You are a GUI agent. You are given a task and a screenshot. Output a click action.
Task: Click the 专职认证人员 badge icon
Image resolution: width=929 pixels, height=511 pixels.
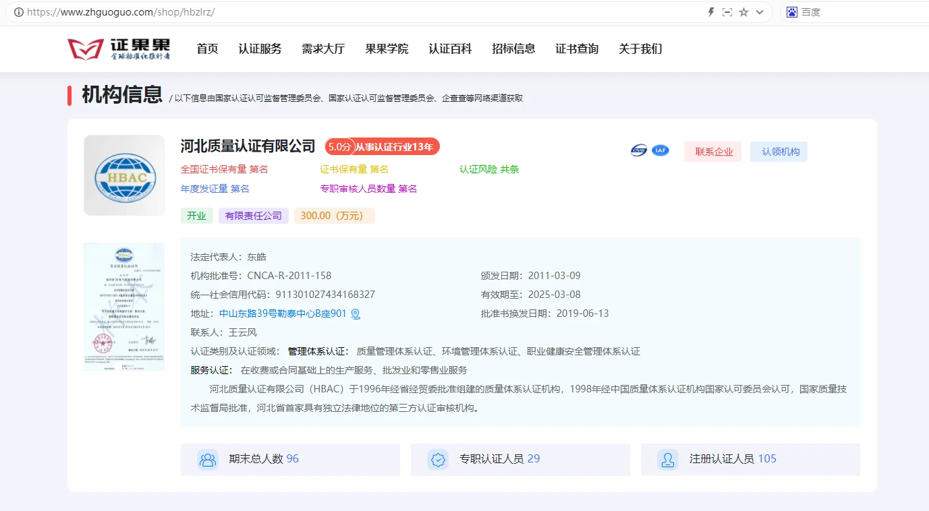point(438,460)
